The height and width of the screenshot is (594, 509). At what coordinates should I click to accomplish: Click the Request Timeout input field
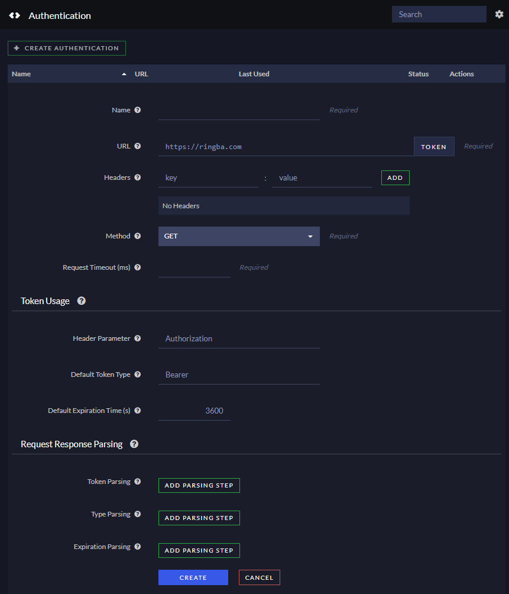point(194,268)
